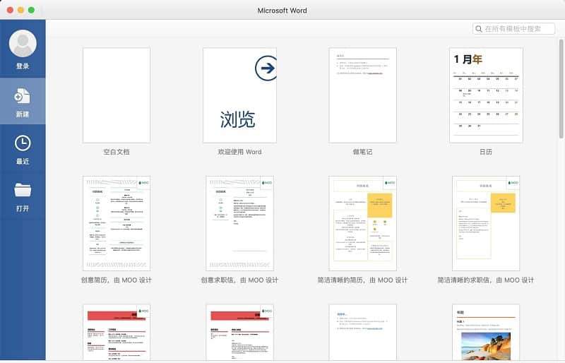
Task: Click the user avatar login icon
Action: (x=23, y=44)
